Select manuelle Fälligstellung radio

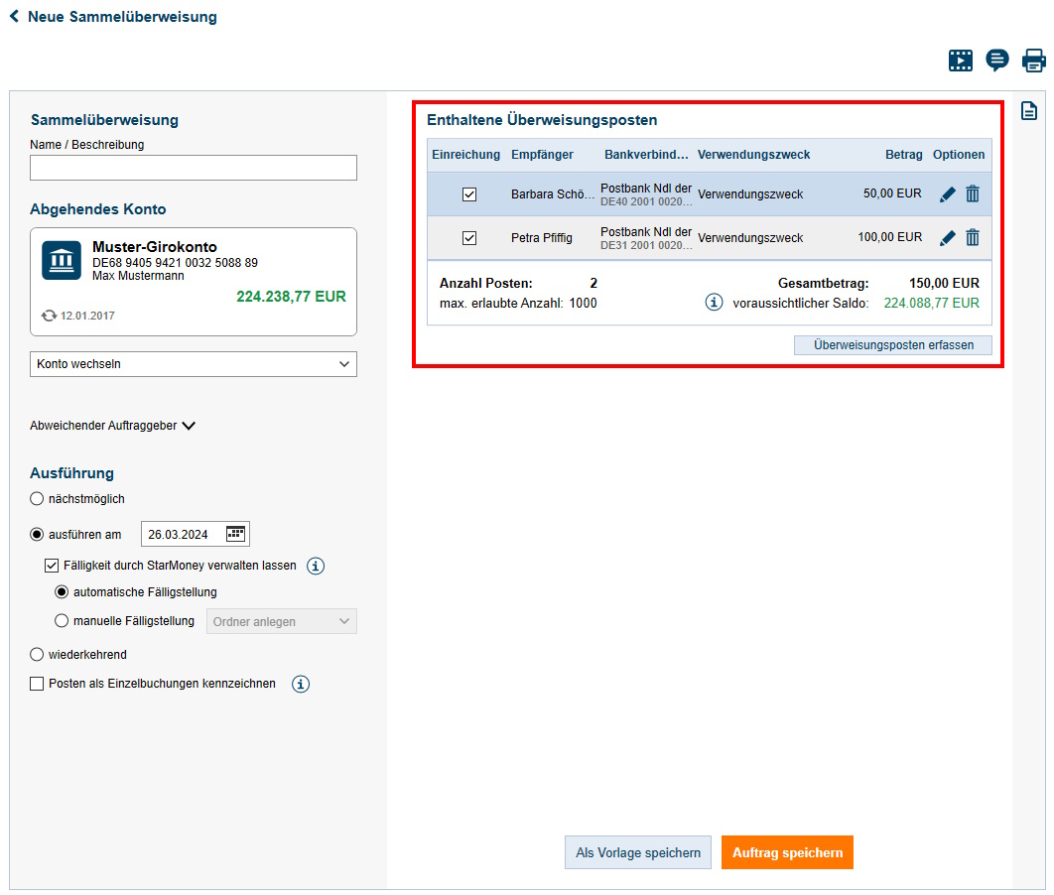click(62, 621)
